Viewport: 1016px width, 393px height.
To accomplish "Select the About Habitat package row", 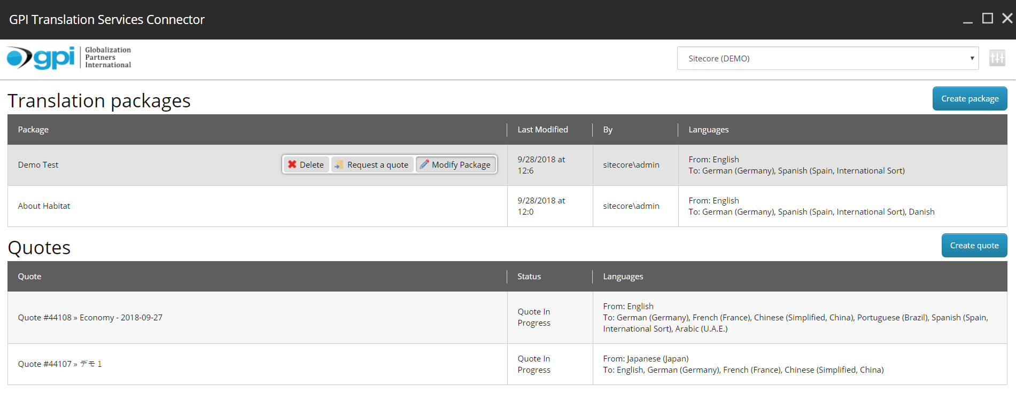I will tap(44, 206).
